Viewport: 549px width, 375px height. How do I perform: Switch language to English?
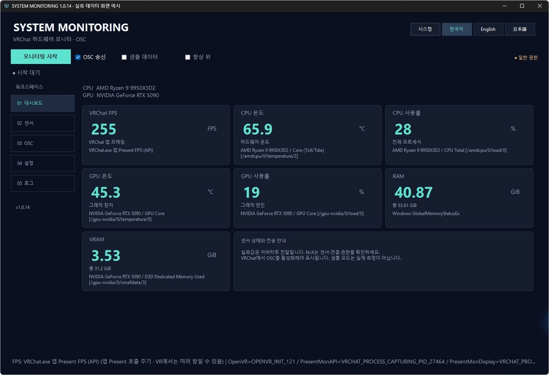(x=488, y=29)
